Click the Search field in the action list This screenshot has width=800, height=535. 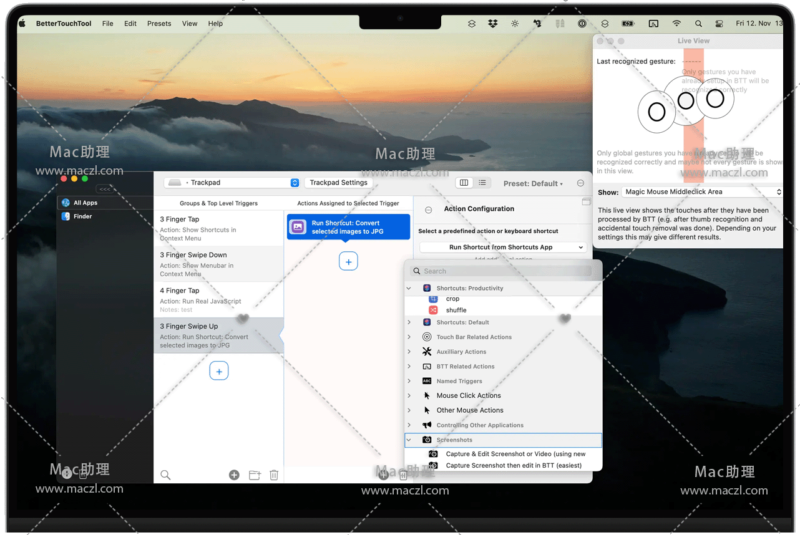505,271
